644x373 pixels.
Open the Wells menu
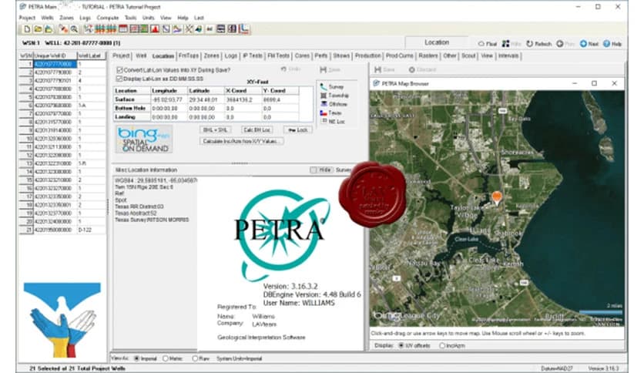(x=47, y=18)
